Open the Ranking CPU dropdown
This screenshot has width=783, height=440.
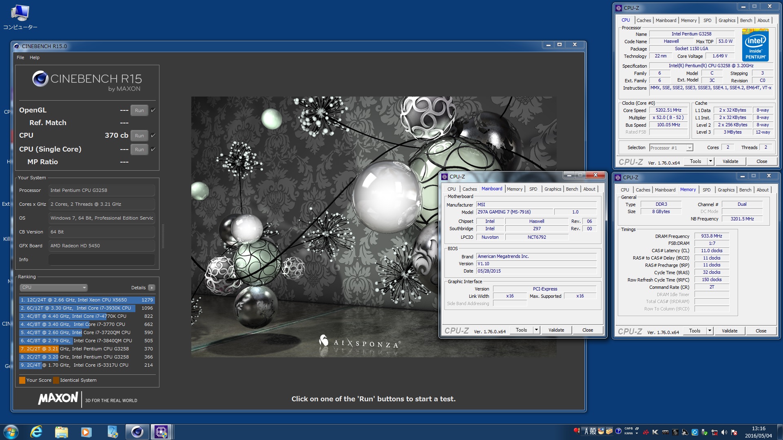[x=53, y=287]
